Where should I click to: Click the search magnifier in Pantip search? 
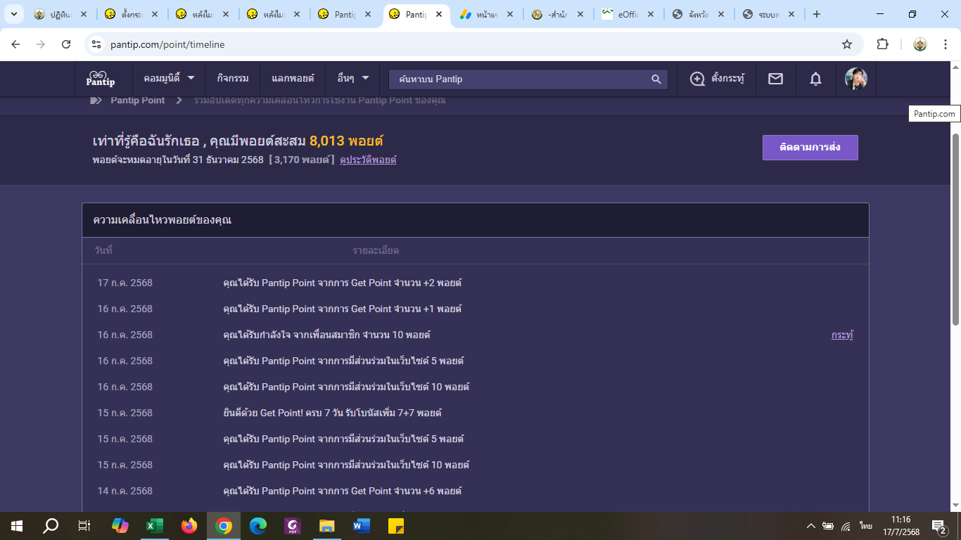[x=656, y=79]
